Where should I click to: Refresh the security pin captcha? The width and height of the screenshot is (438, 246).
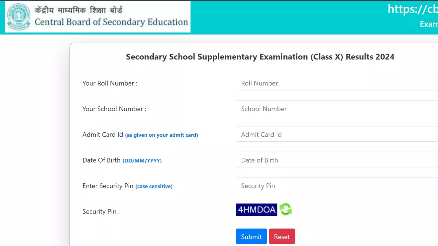[x=285, y=210]
